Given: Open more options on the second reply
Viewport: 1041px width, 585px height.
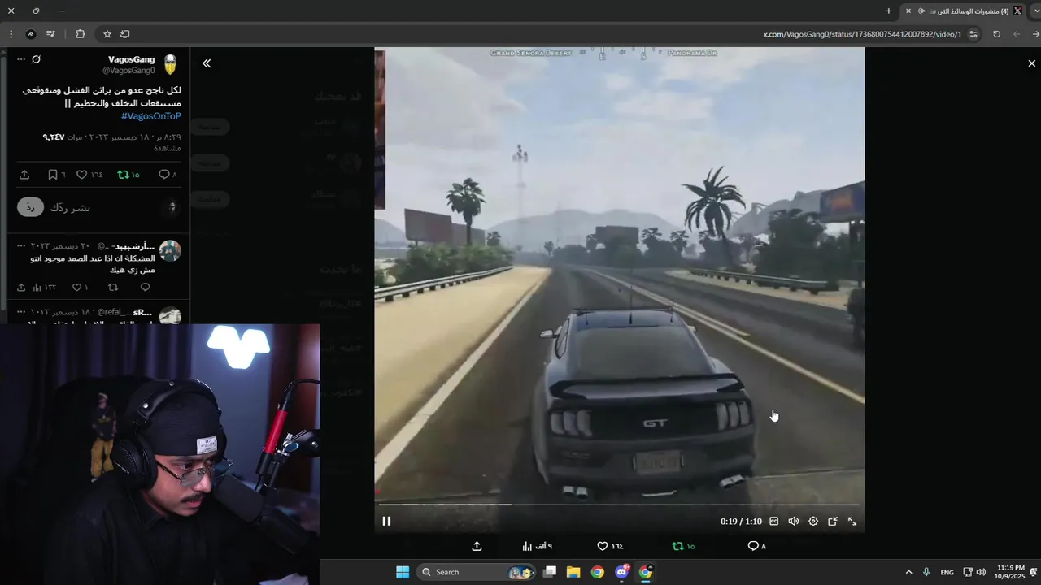Looking at the screenshot, I should pyautogui.click(x=21, y=312).
